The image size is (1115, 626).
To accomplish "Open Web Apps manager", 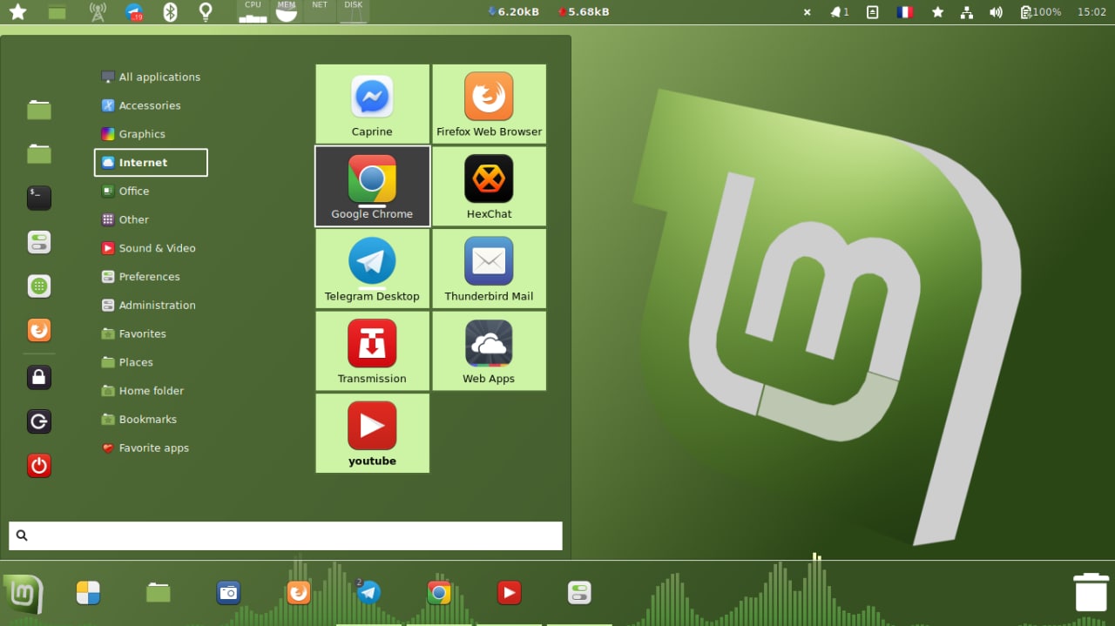I will pos(489,351).
